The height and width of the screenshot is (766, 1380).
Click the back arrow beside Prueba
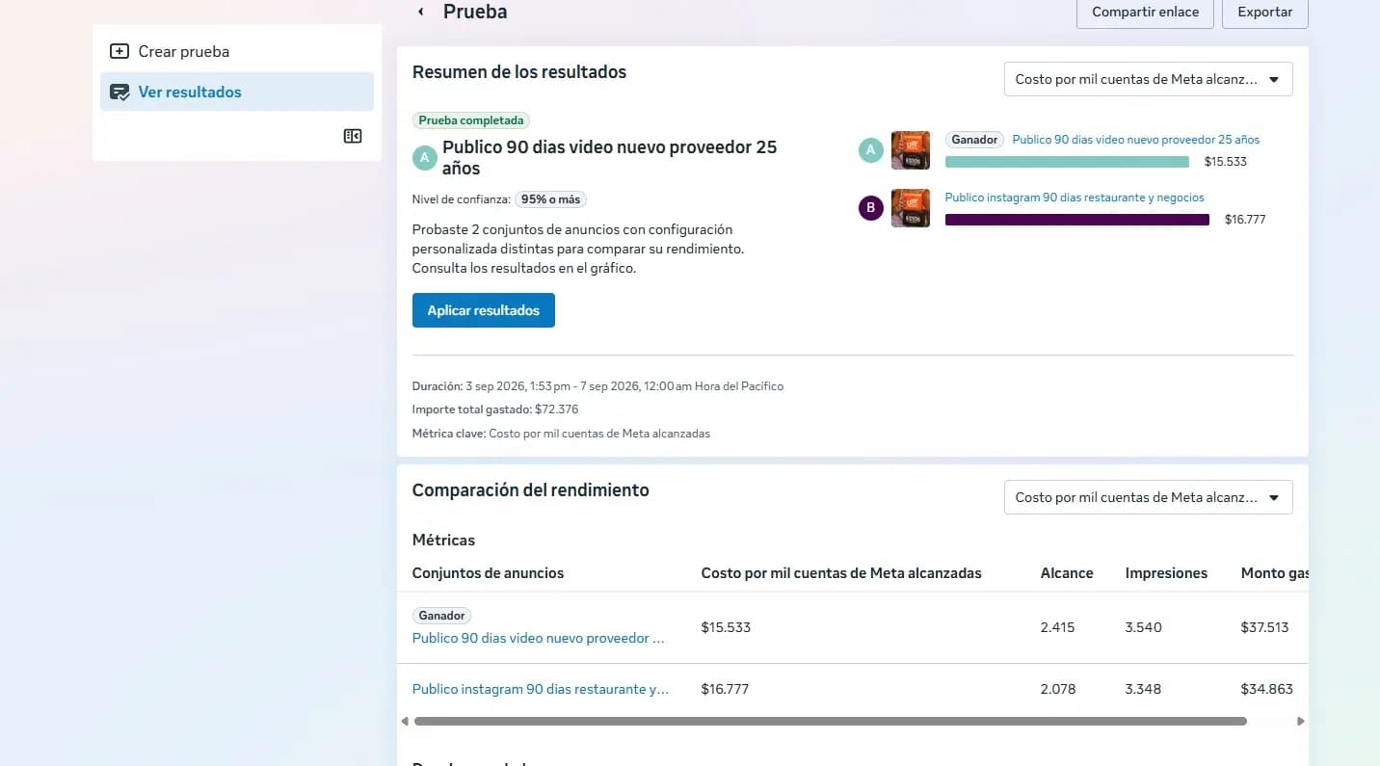[420, 12]
